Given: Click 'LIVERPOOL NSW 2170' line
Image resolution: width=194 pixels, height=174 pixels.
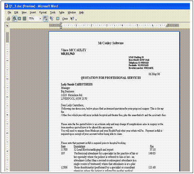Looking at the screenshot, I should point(74,99).
